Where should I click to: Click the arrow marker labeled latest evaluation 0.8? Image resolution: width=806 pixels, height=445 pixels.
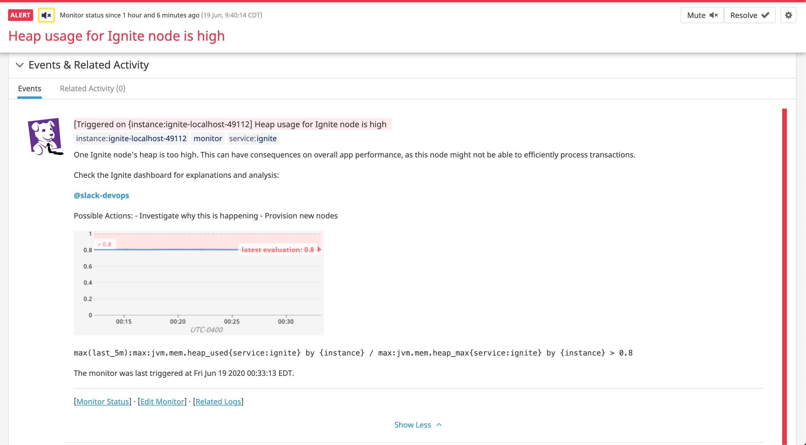pos(319,250)
